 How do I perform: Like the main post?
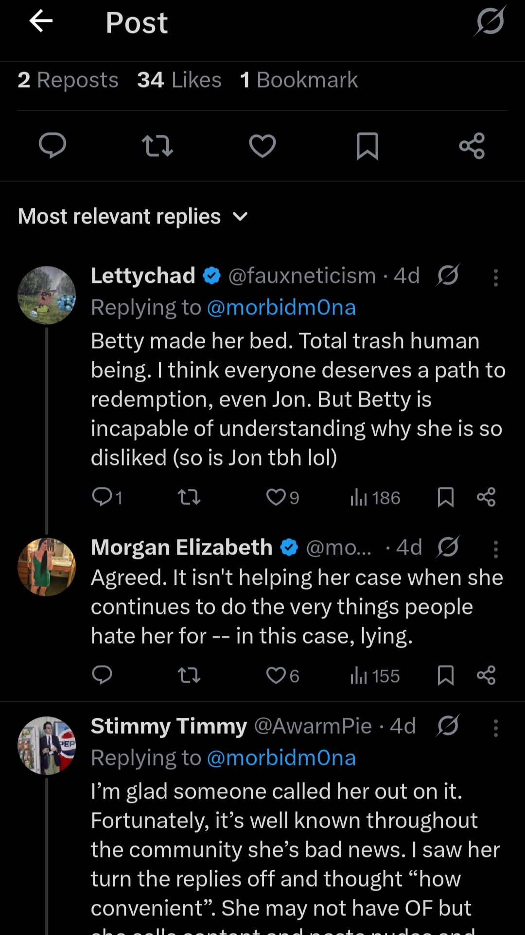262,146
